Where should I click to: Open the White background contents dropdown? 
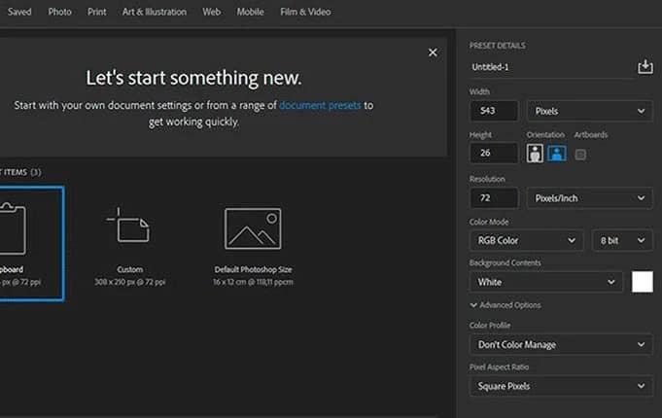tap(546, 282)
